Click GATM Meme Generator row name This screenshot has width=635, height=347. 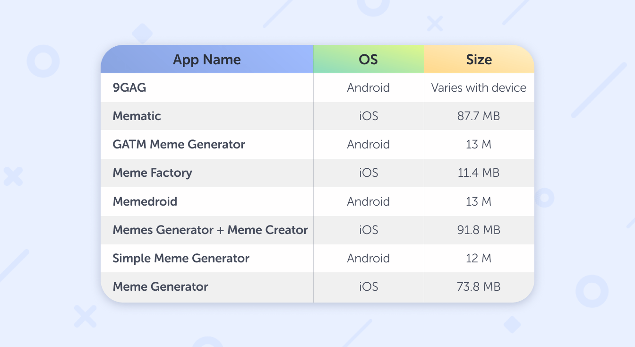click(x=179, y=144)
